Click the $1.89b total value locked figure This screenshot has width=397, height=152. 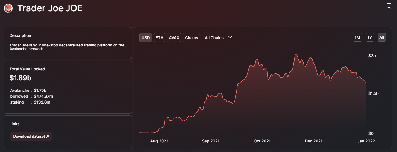click(x=20, y=78)
